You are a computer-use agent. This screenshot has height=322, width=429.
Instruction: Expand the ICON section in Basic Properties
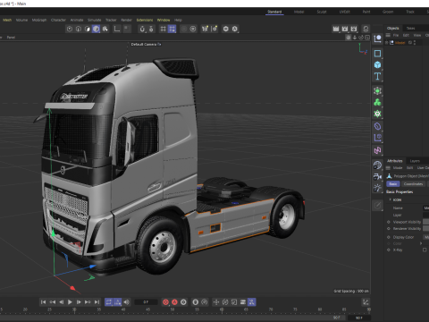click(x=391, y=199)
